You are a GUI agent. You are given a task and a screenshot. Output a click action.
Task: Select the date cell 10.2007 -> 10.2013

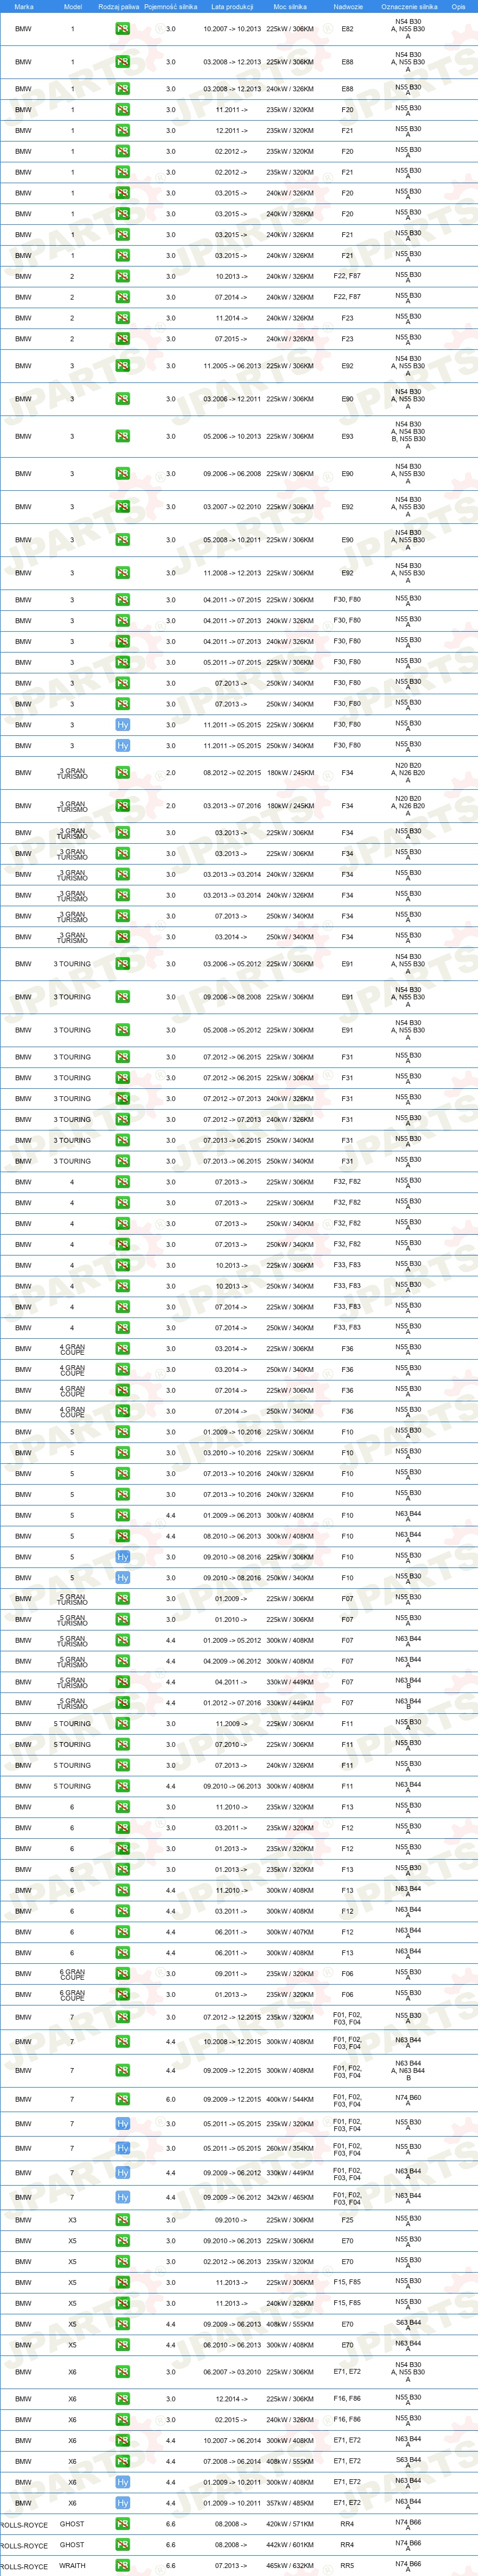[x=232, y=29]
